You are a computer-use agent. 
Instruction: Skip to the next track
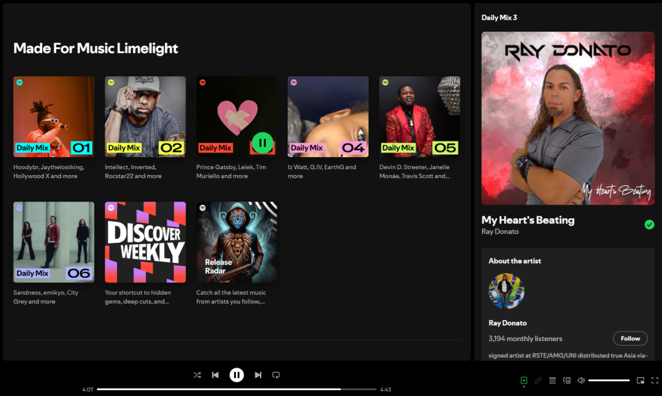tap(258, 375)
